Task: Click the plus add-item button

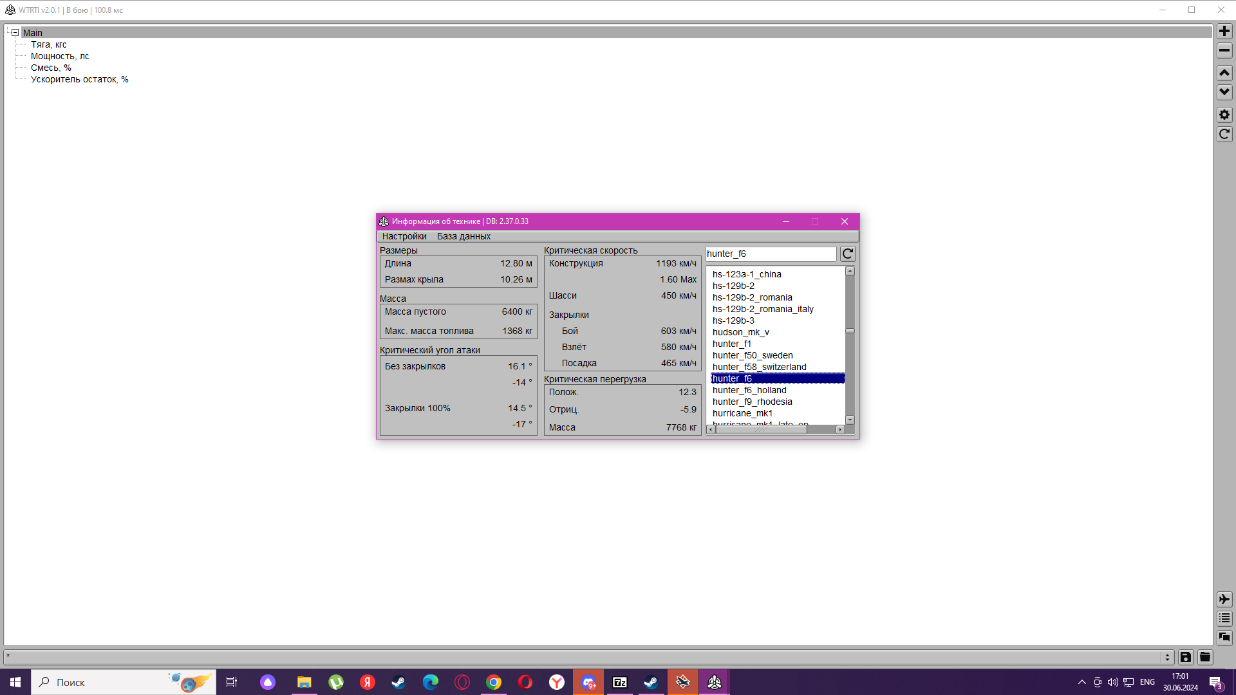Action: [1224, 31]
